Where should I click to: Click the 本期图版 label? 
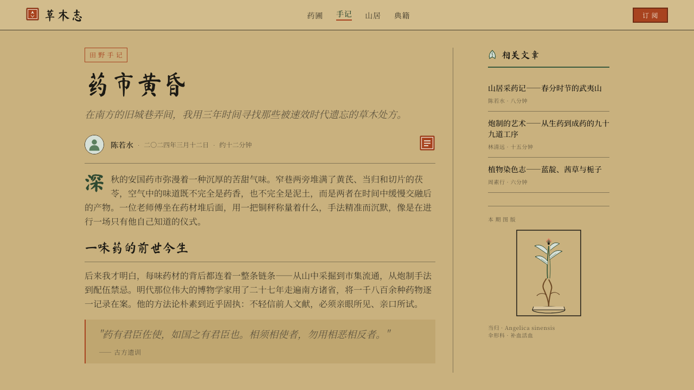coord(502,219)
